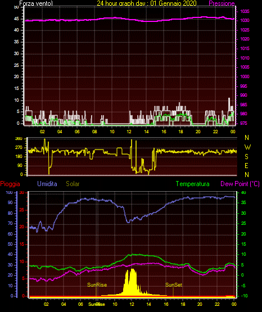Click the SunSet marker text in chart
Image resolution: width=262 pixels, height=312 pixels.
[174, 285]
